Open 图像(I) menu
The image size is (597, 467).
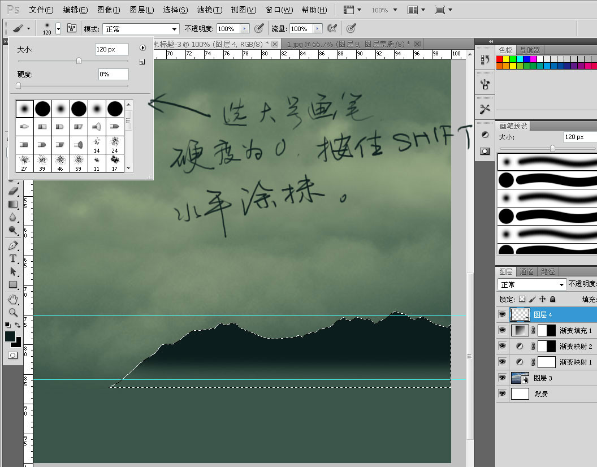click(109, 10)
